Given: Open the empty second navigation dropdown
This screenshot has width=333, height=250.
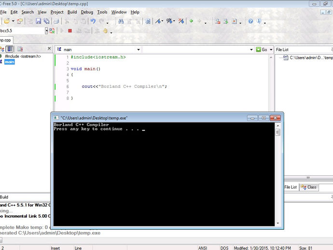Looking at the screenshot, I should tap(251, 50).
